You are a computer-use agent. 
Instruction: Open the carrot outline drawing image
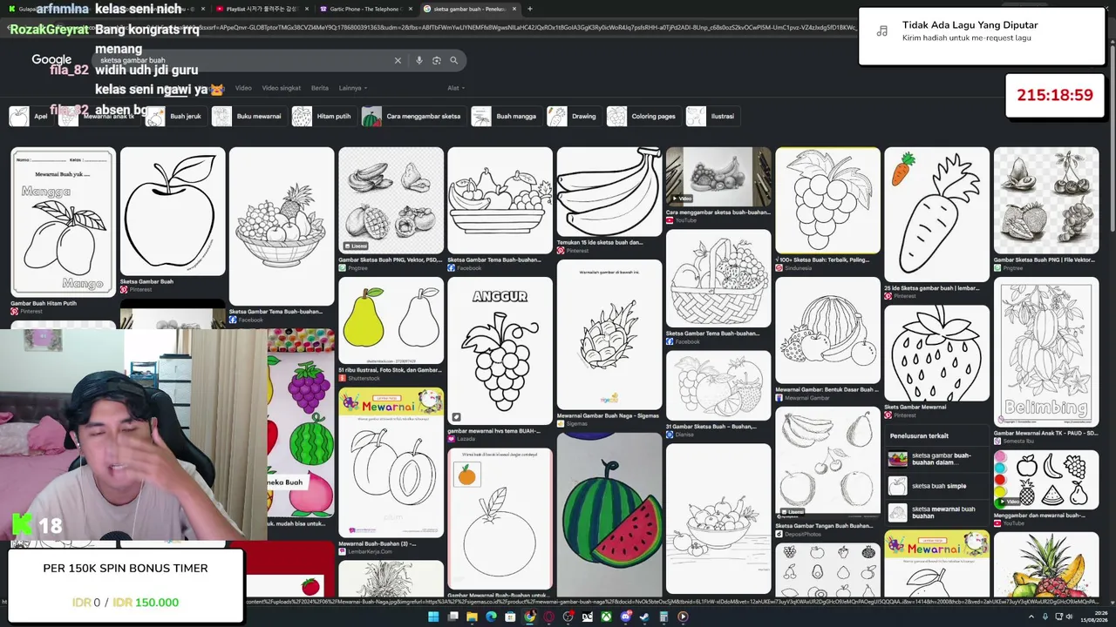[x=937, y=214]
